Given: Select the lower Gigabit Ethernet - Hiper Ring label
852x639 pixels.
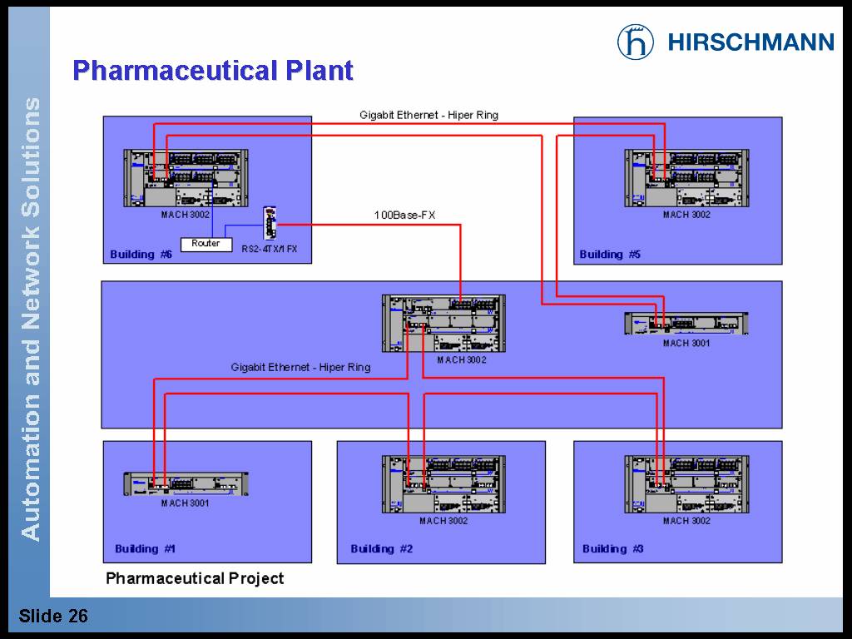Looking at the screenshot, I should pos(300,367).
